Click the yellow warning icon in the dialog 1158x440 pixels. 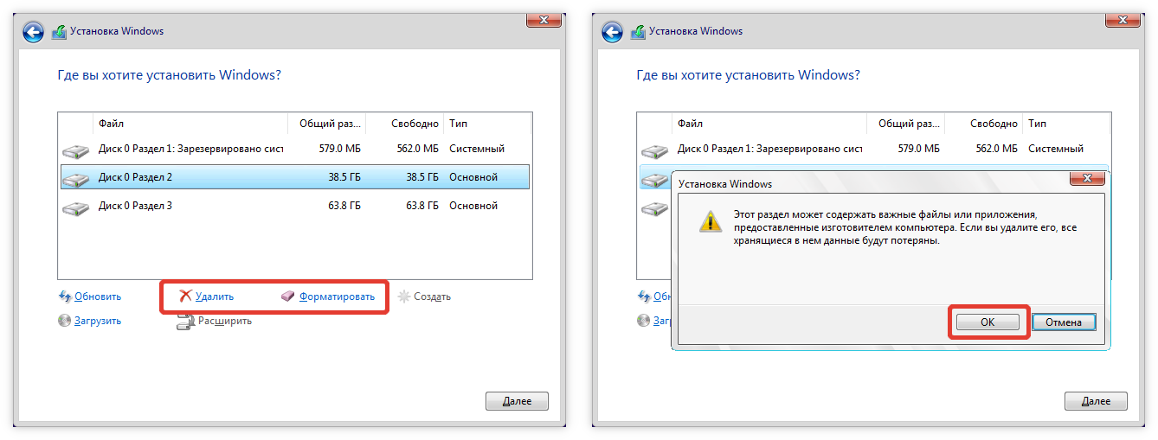[x=710, y=222]
